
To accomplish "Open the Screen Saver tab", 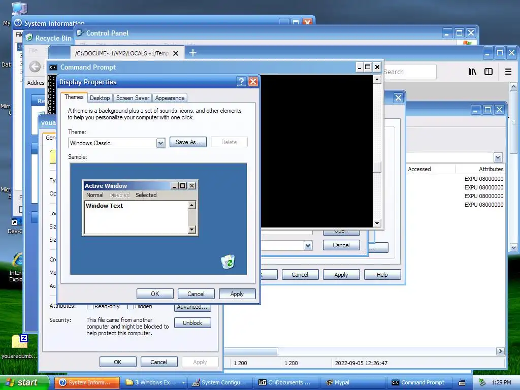I will pos(133,98).
